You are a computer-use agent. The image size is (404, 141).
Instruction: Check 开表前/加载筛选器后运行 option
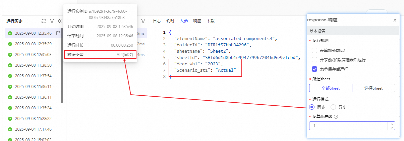[314, 60]
